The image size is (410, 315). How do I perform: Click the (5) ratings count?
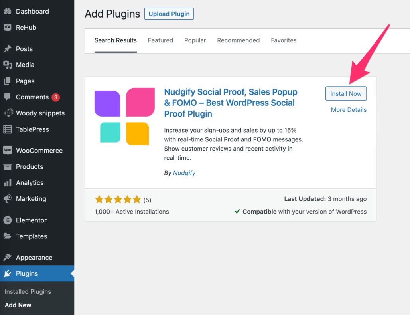tap(147, 200)
